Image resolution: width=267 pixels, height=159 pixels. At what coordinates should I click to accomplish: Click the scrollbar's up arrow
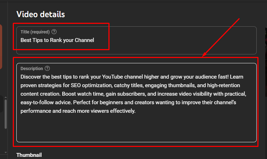[x=6, y=97]
